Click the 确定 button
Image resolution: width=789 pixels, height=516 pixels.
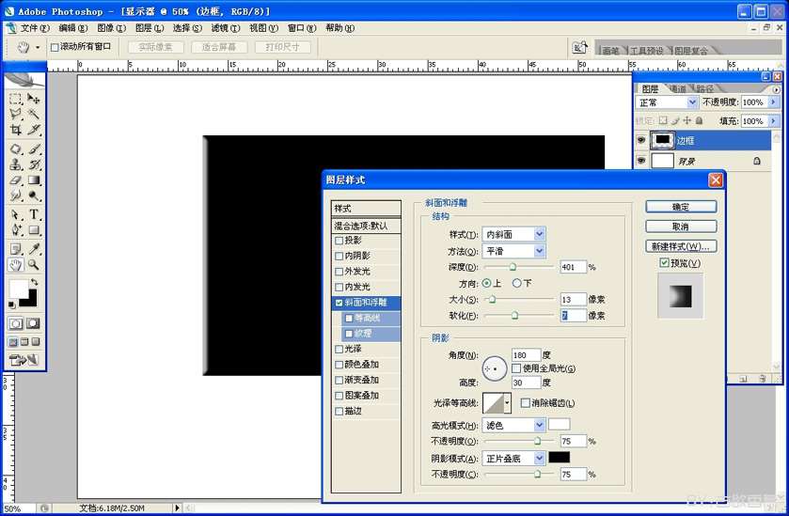coord(681,207)
